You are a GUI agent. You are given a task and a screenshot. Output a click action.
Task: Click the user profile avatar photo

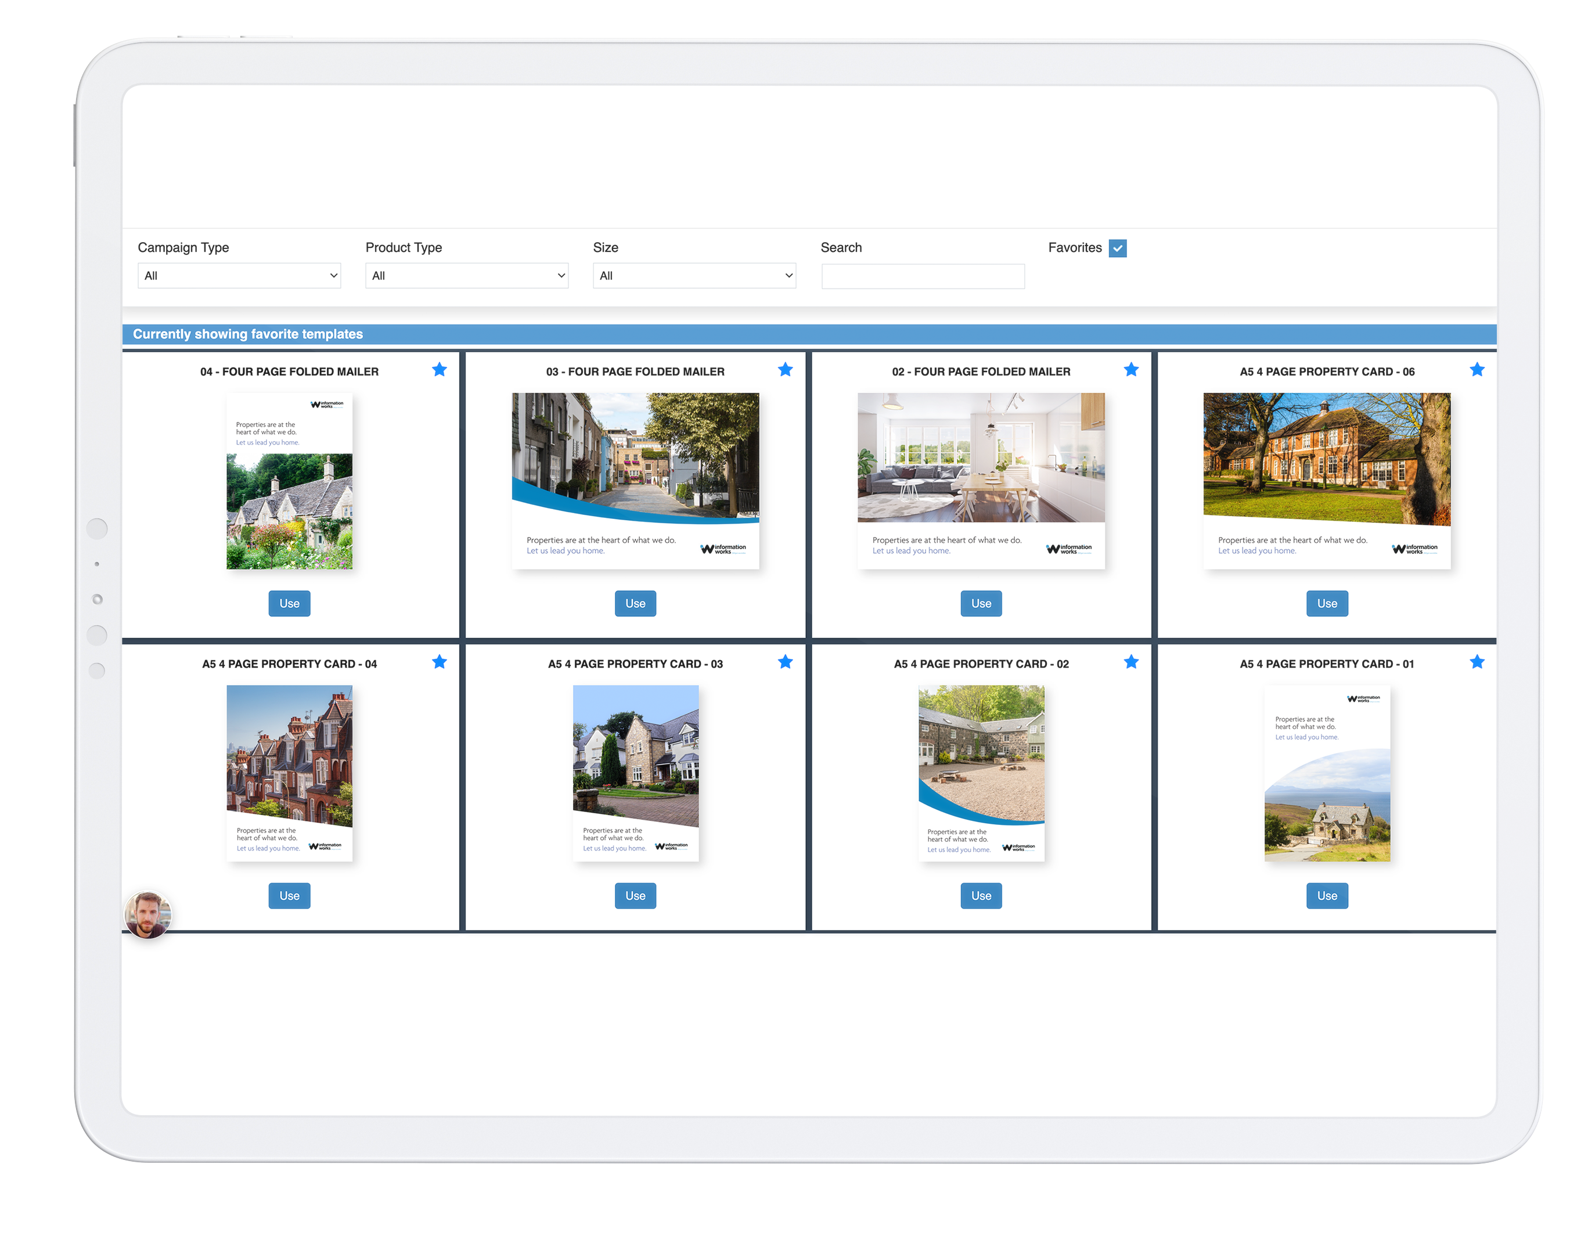click(148, 915)
